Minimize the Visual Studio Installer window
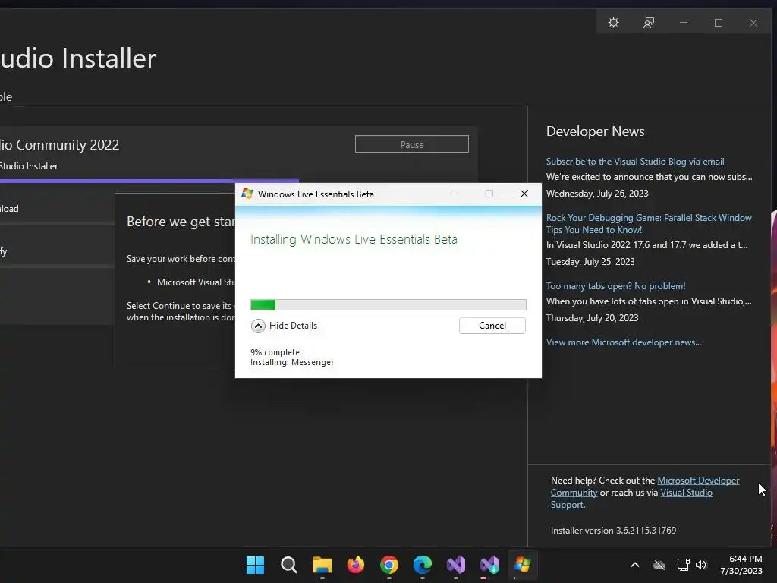This screenshot has width=777, height=583. [684, 23]
